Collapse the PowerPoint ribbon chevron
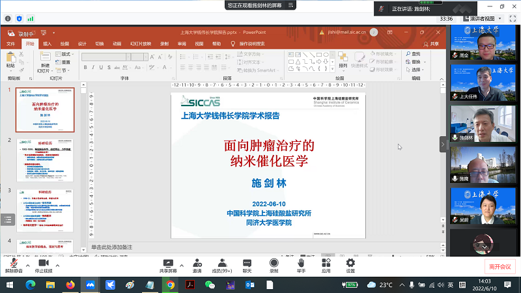This screenshot has height=293, width=521. [x=442, y=79]
